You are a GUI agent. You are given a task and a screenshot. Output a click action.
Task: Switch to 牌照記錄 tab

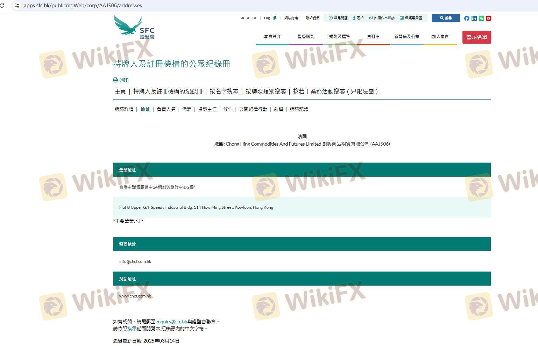pyautogui.click(x=299, y=109)
